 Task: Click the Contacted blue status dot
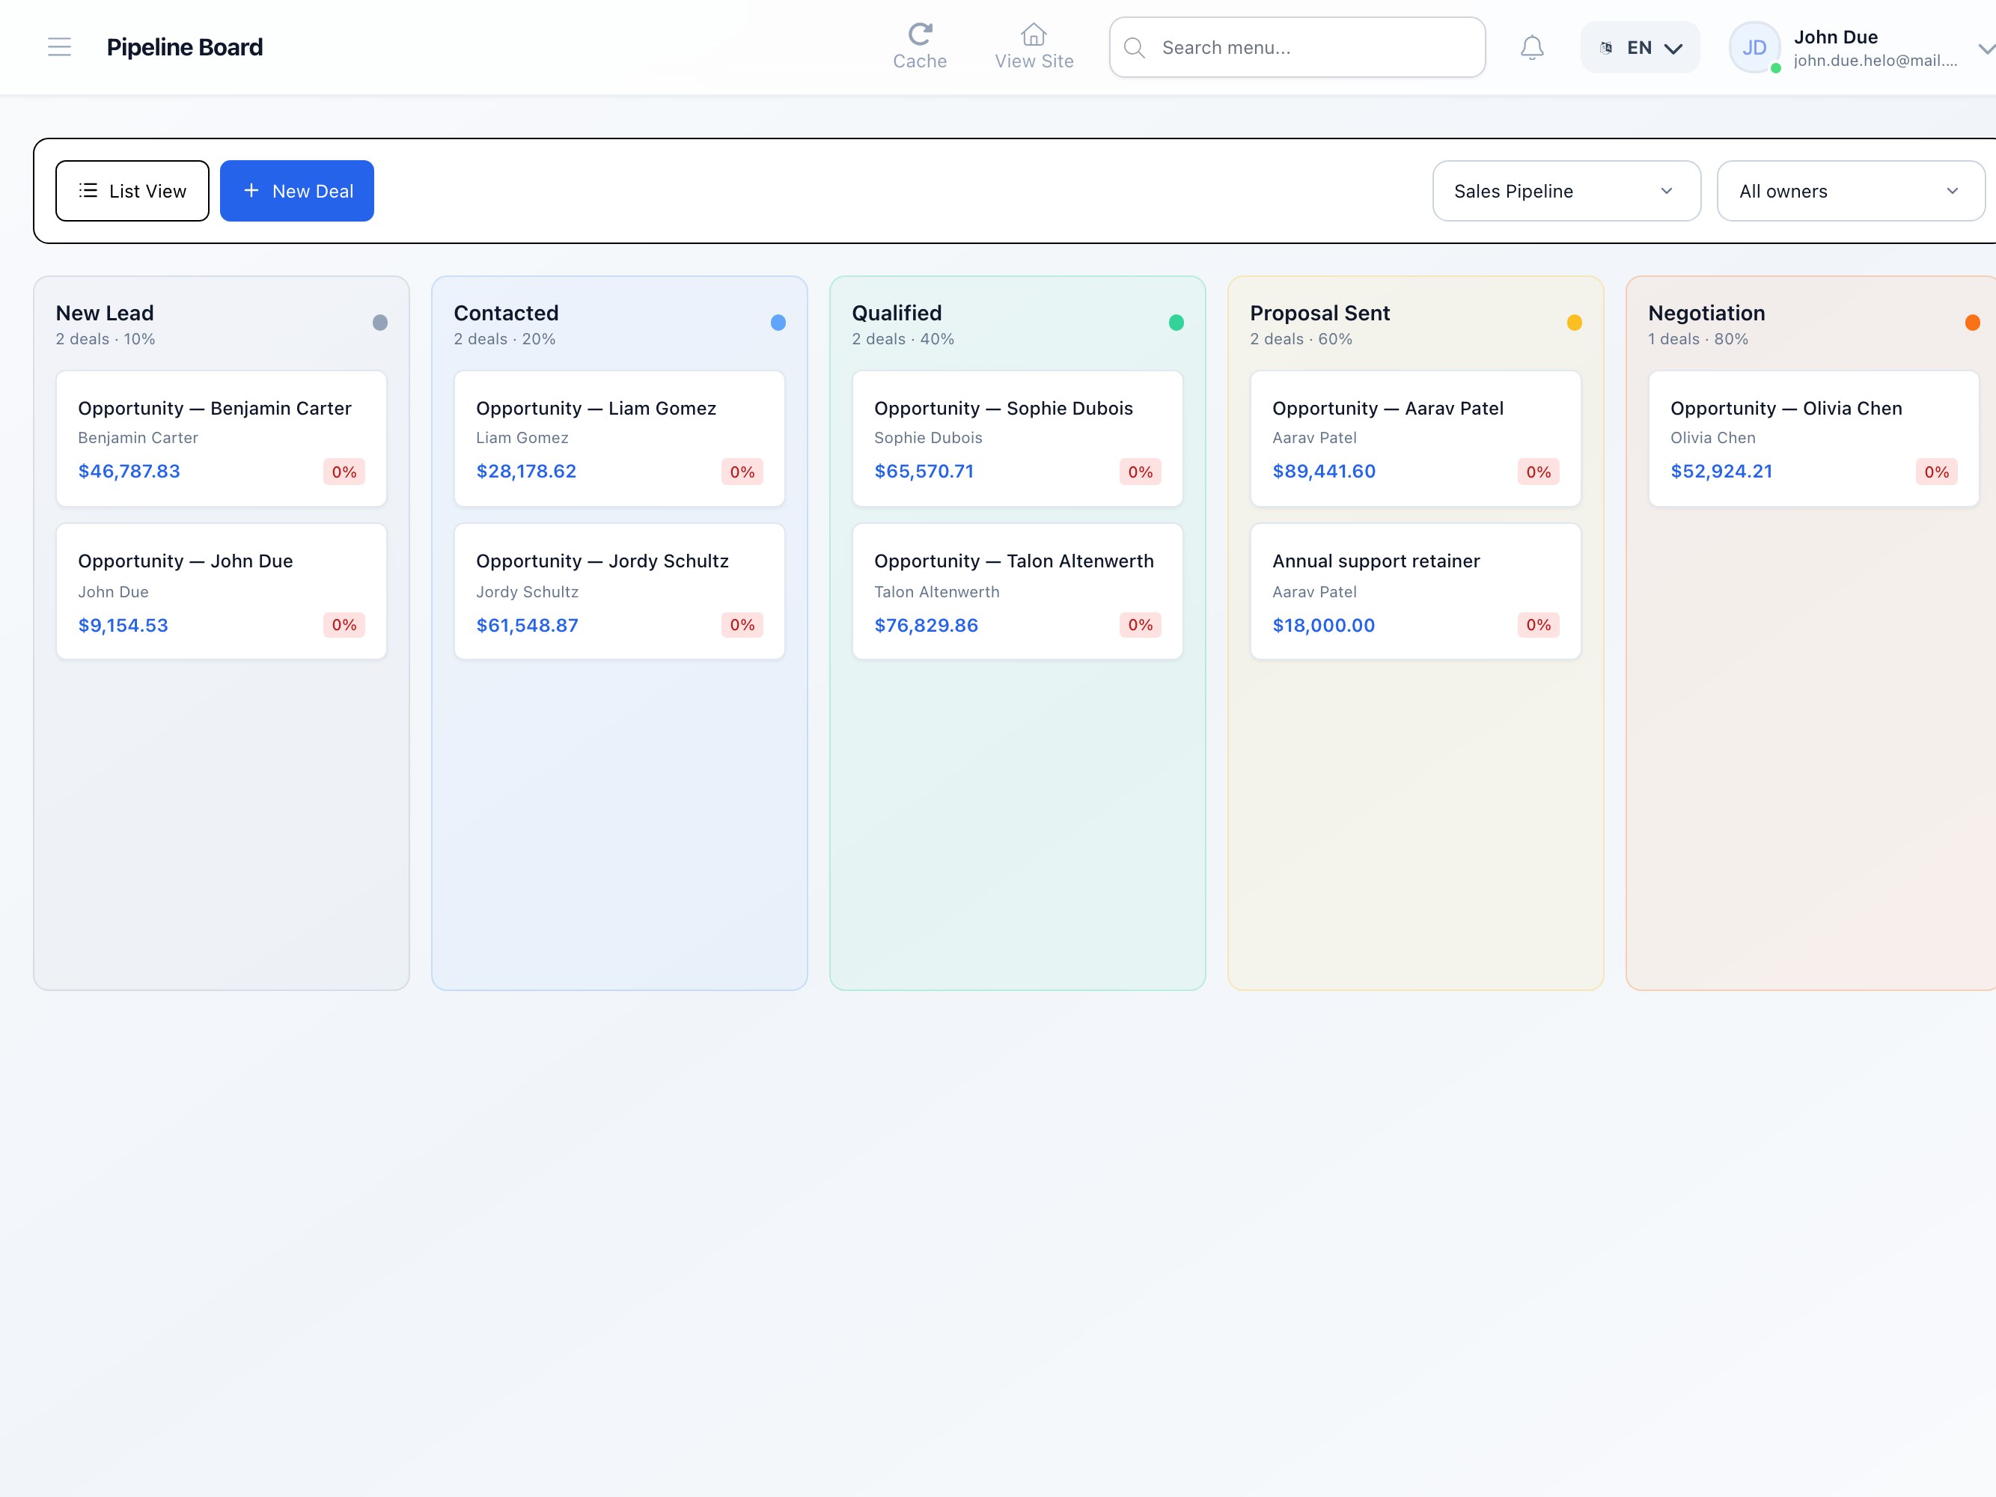[x=778, y=323]
